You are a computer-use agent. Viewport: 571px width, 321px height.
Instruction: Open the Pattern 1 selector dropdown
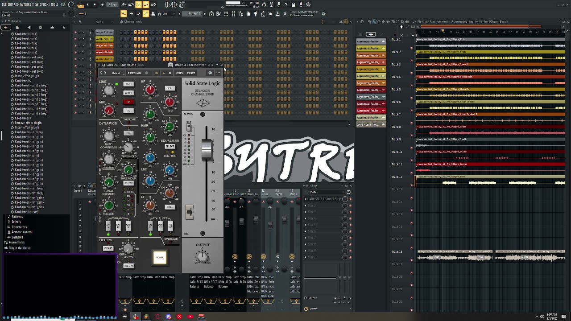point(194,14)
